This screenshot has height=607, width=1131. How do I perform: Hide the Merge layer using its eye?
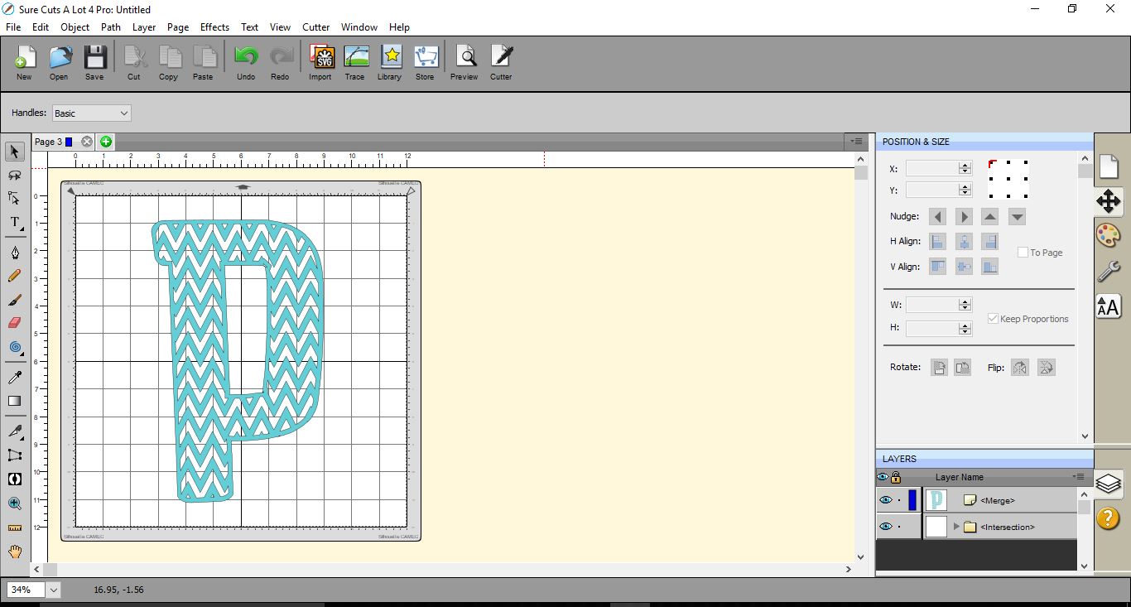pyautogui.click(x=886, y=500)
